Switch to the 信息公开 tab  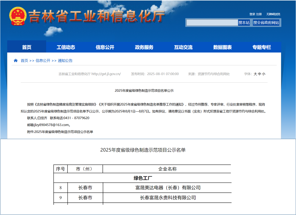[105, 47]
